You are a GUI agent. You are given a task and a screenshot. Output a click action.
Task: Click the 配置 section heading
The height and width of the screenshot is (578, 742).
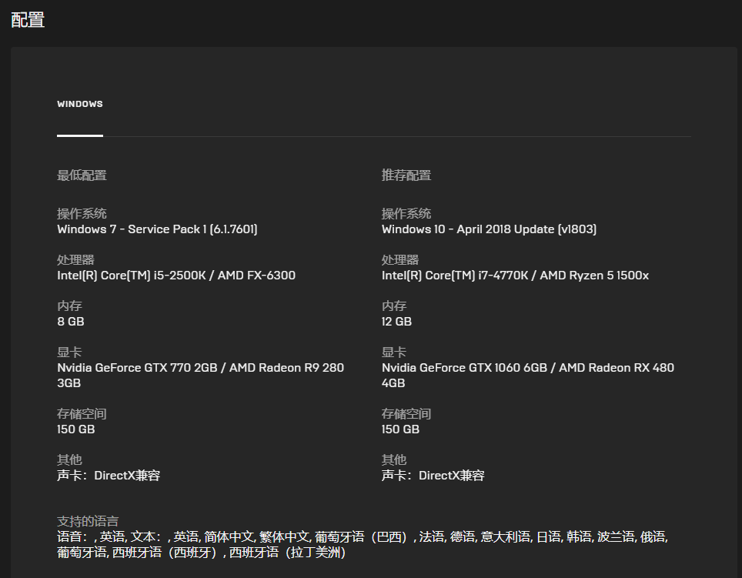[x=28, y=20]
